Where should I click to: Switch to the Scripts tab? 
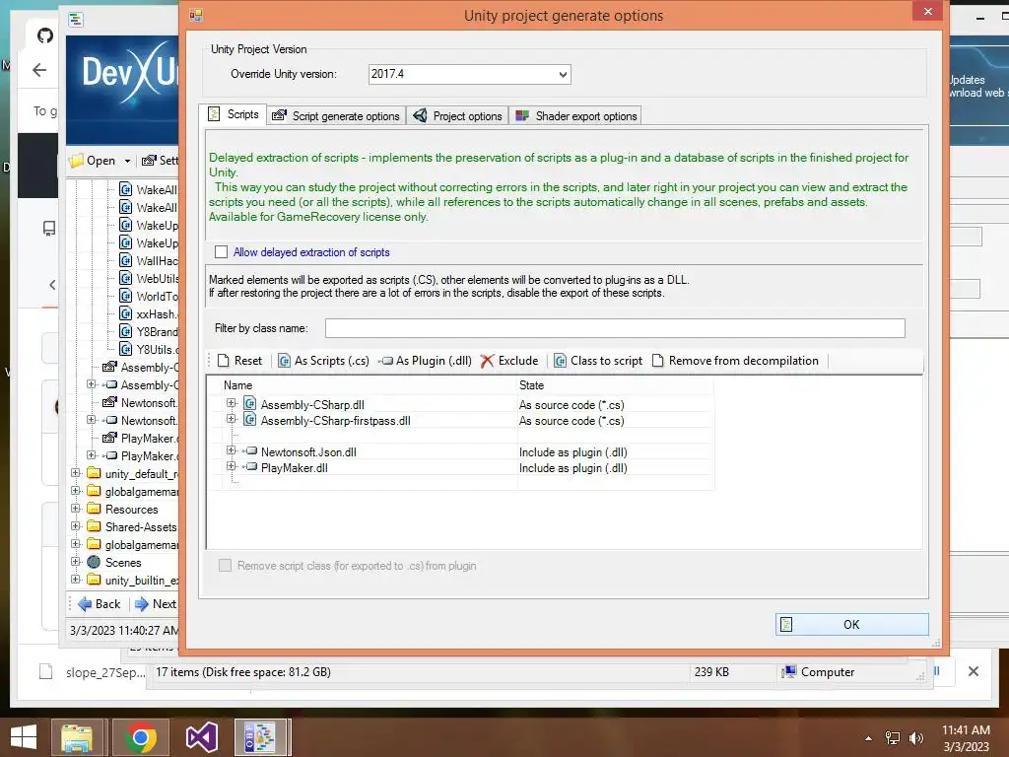(x=233, y=114)
